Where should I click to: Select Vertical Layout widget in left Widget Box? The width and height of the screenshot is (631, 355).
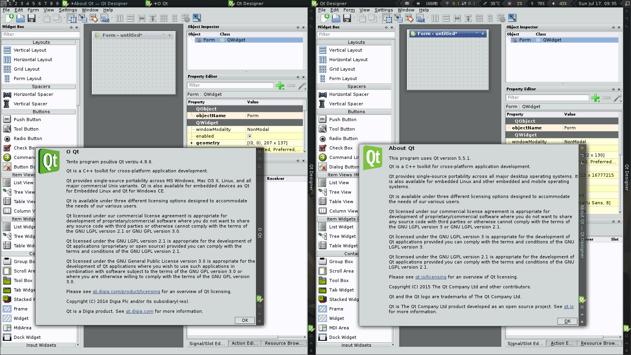(39, 50)
